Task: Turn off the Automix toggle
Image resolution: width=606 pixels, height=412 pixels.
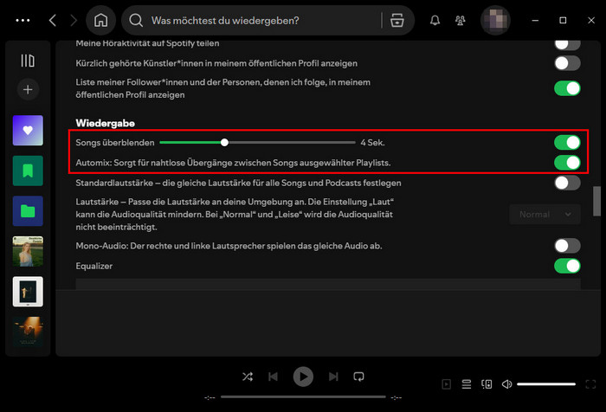Action: point(567,162)
